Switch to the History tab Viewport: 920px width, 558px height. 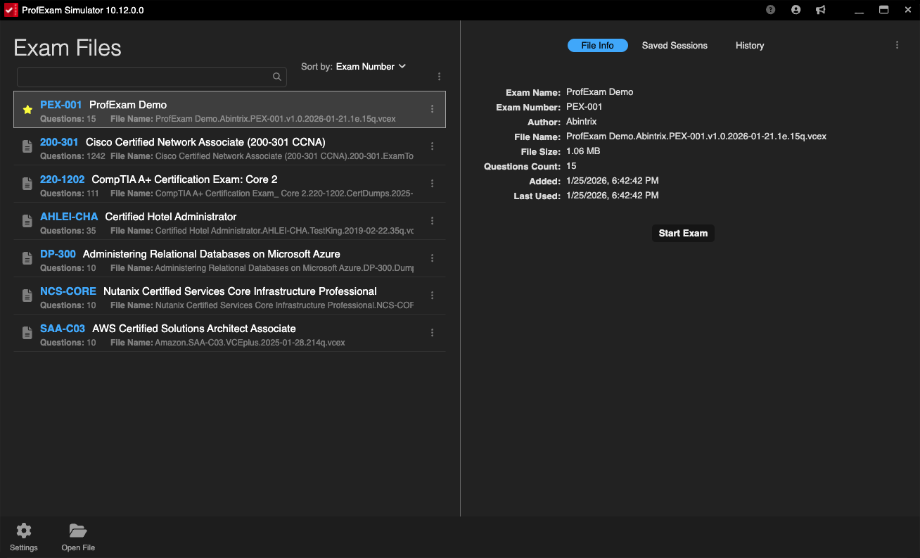[x=750, y=46]
